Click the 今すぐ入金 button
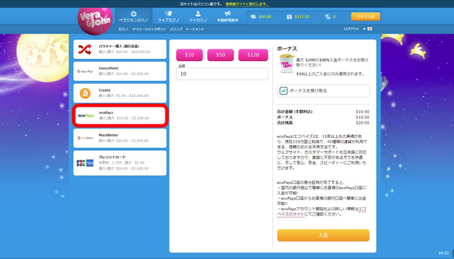Screen dimensions: 454x259 [x=365, y=16]
